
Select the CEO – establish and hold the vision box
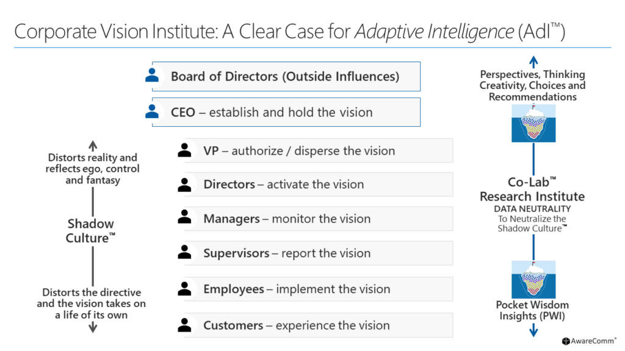point(286,112)
